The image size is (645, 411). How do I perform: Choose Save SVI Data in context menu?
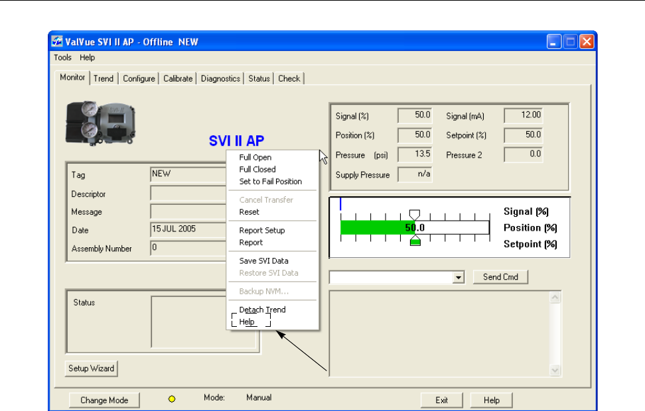click(263, 261)
